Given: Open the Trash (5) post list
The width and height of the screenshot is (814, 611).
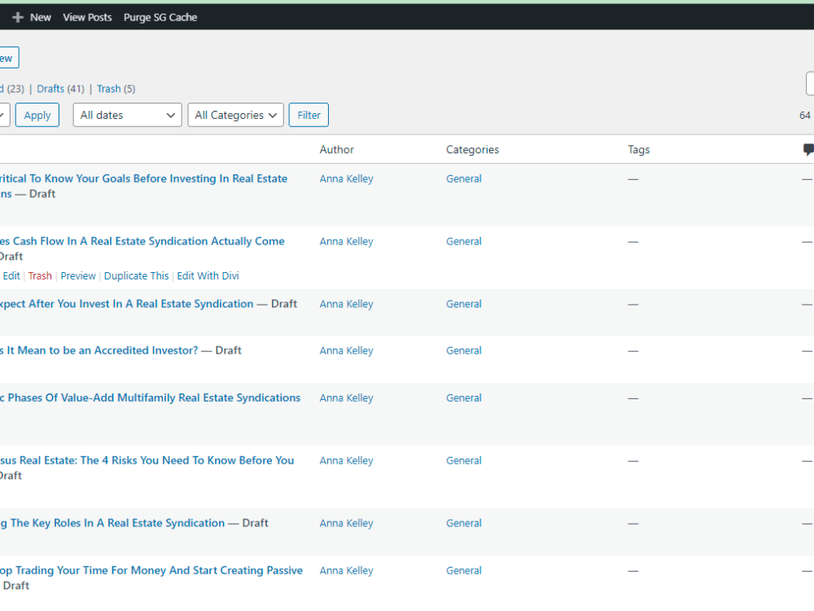Looking at the screenshot, I should tap(108, 88).
